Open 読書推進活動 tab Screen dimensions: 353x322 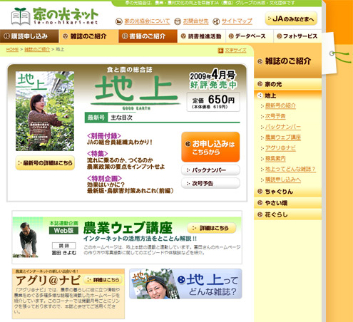(201, 36)
